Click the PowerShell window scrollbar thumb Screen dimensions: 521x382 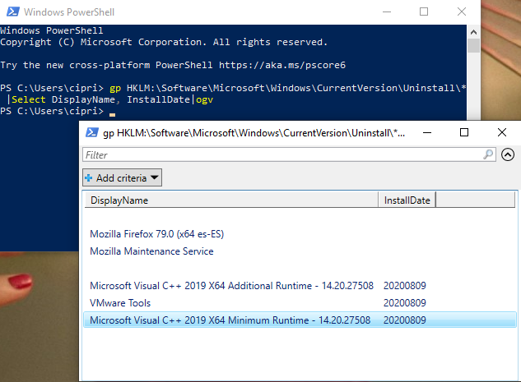click(x=473, y=46)
